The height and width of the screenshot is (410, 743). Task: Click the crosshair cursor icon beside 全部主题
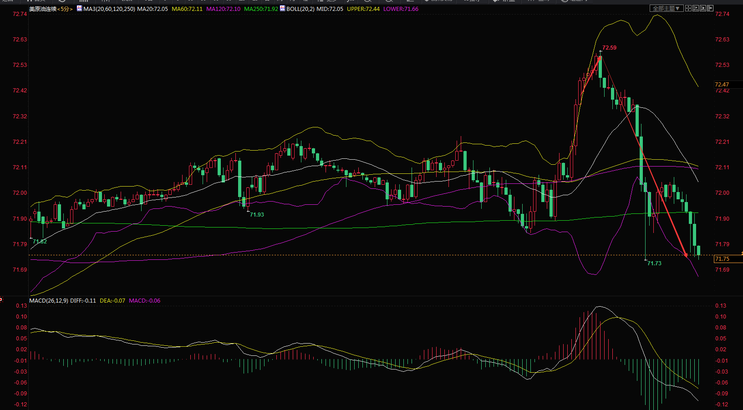pyautogui.click(x=688, y=8)
